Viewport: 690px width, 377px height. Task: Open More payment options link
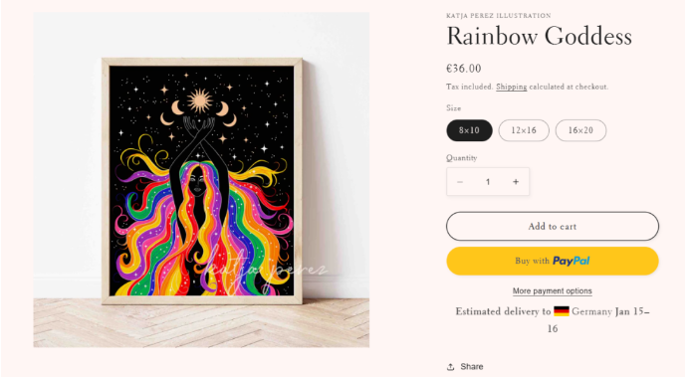coord(553,290)
